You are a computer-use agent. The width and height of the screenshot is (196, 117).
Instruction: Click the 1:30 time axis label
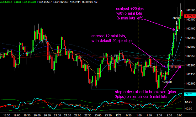pyautogui.click(x=149, y=115)
